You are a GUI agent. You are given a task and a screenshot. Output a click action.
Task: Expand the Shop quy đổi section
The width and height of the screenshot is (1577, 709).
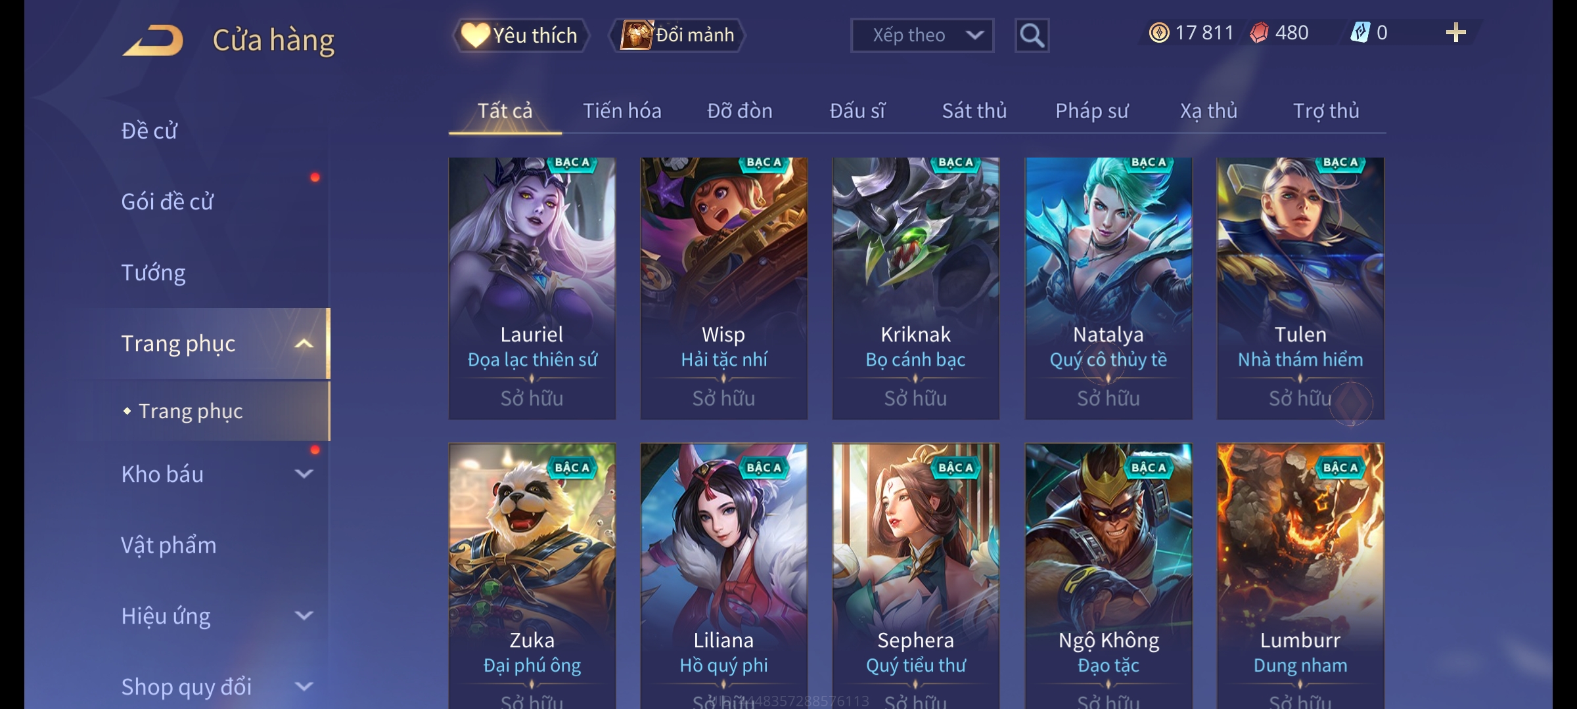click(304, 687)
